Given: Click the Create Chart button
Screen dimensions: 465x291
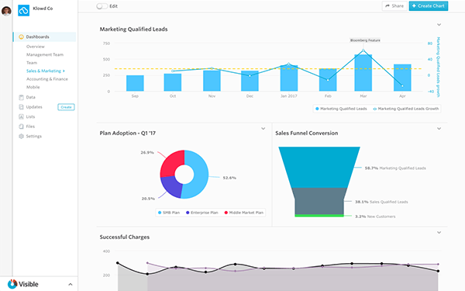Looking at the screenshot, I should [x=429, y=6].
